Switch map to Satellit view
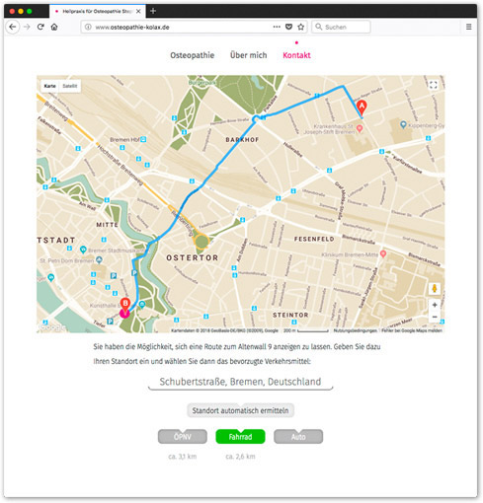This screenshot has height=503, width=483. (70, 86)
